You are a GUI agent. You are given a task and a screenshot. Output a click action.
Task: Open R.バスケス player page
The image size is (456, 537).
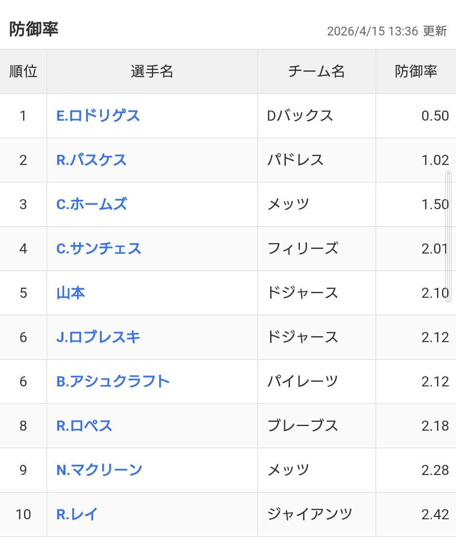pos(91,160)
